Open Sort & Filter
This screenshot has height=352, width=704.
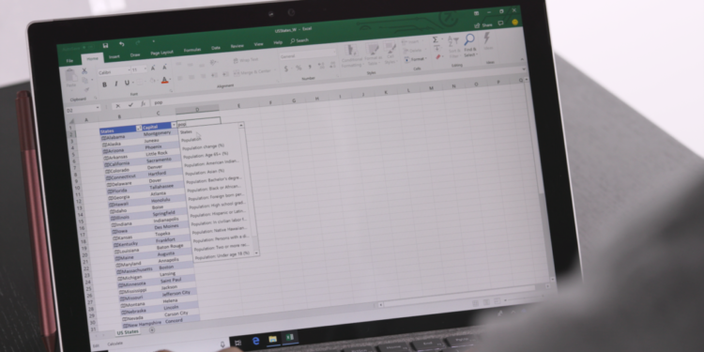click(453, 46)
